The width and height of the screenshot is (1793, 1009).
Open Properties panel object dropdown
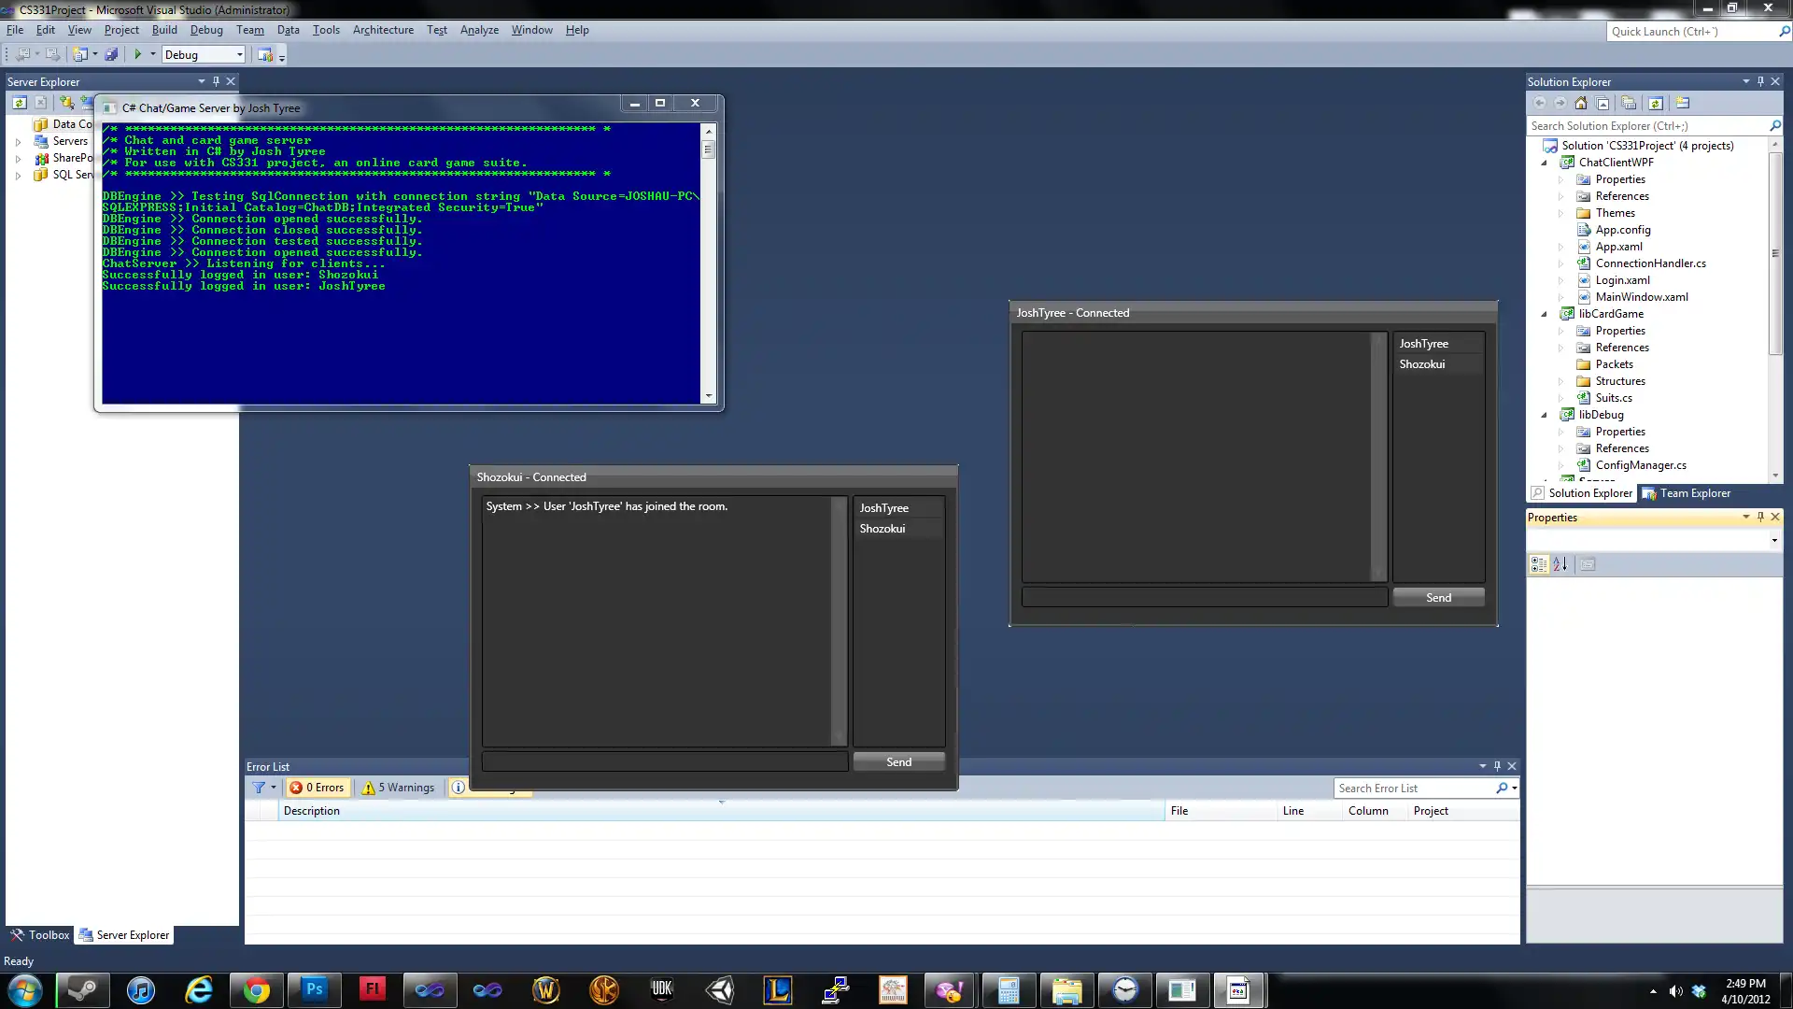[x=1774, y=540]
